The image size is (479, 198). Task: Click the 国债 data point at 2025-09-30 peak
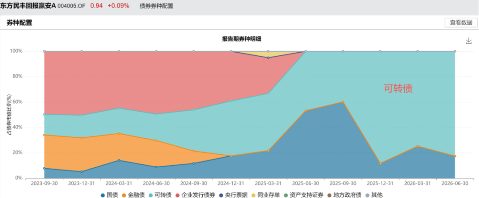pos(343,102)
